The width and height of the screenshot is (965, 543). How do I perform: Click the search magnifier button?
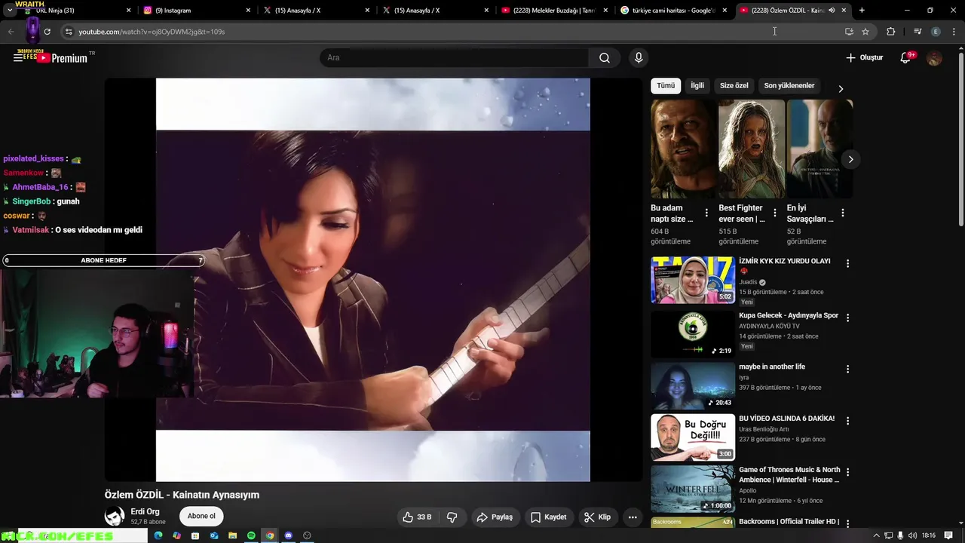click(605, 58)
